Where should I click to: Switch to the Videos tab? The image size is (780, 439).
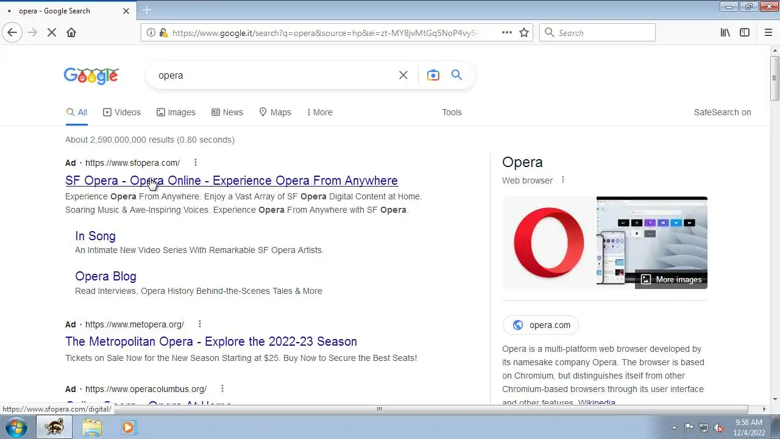(122, 112)
